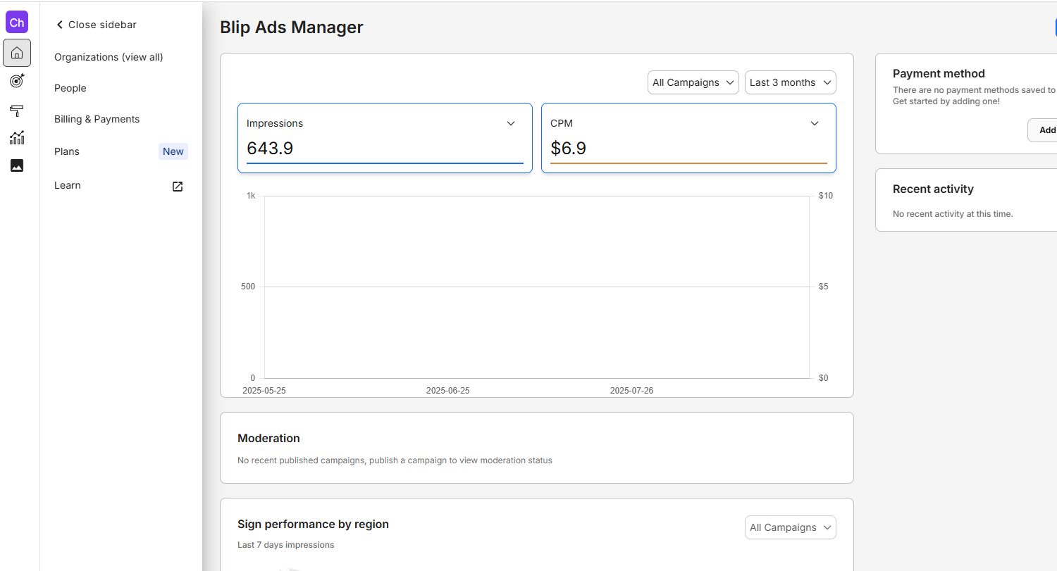Open the campaigns target icon
This screenshot has height=571, width=1057.
tap(17, 81)
